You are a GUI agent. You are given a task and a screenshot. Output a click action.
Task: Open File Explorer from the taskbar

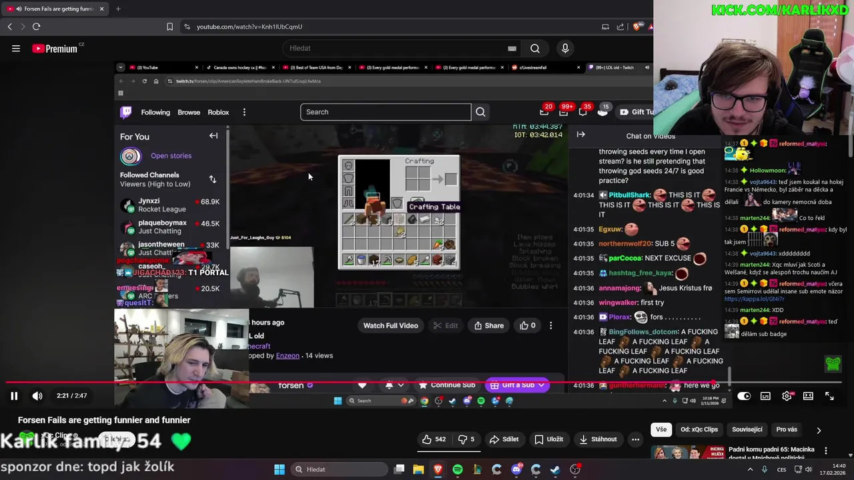tap(418, 469)
